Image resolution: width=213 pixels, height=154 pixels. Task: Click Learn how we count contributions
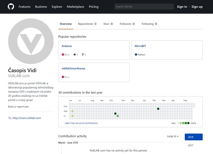point(81,123)
